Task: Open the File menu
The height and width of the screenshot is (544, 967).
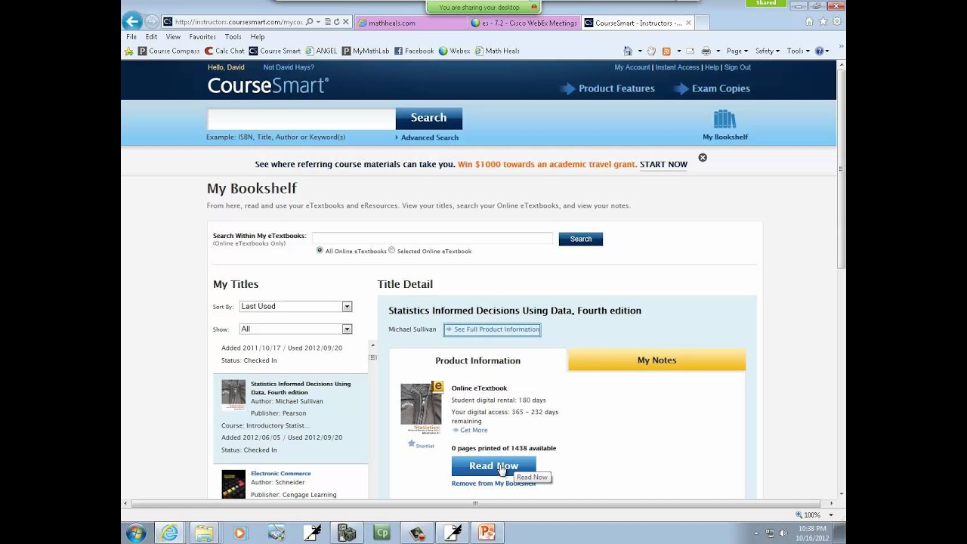Action: tap(131, 36)
